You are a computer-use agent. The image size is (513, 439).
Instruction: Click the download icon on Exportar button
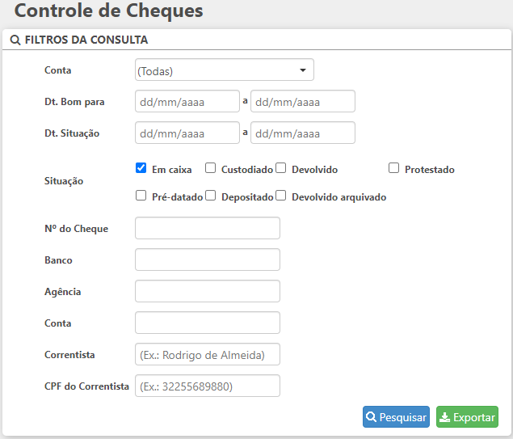444,417
